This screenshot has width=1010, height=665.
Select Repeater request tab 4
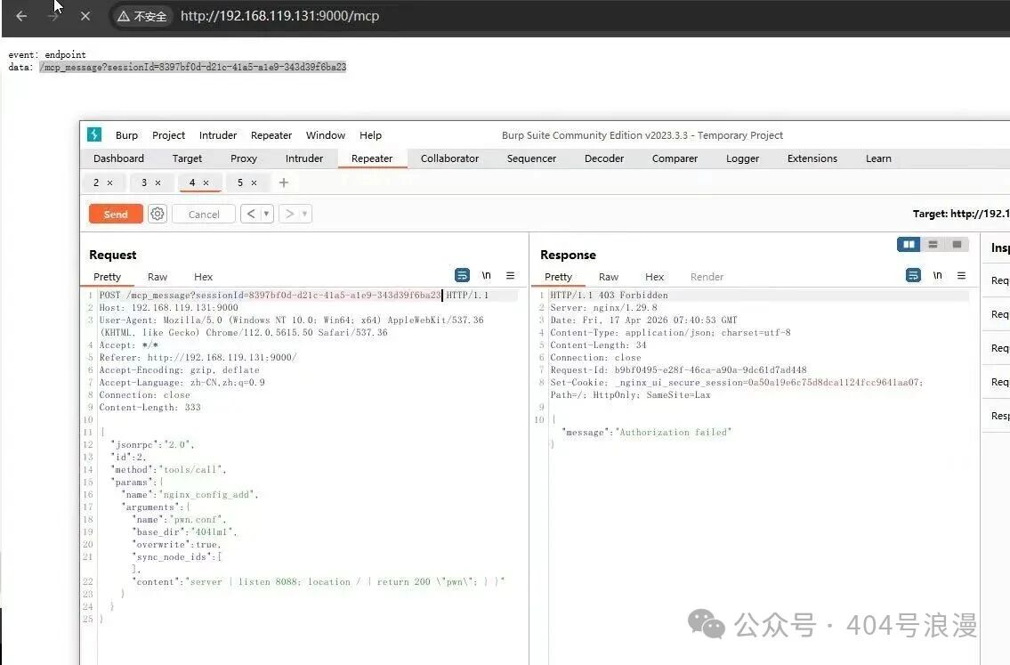(x=192, y=183)
